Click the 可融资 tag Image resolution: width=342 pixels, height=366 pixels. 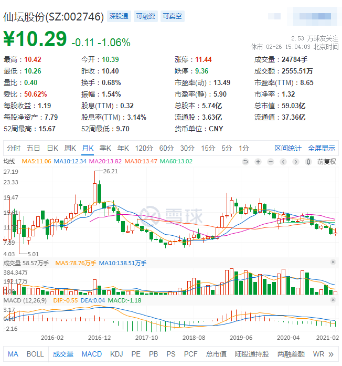coord(146,16)
